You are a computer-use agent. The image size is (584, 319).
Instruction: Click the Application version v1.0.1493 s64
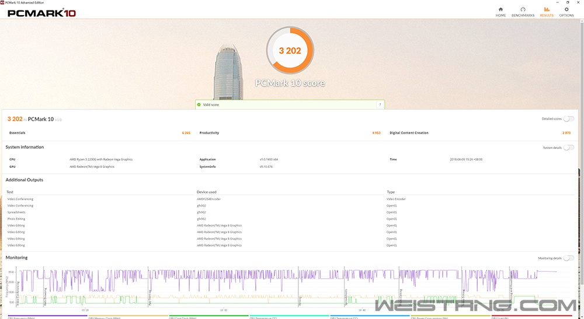269,160
